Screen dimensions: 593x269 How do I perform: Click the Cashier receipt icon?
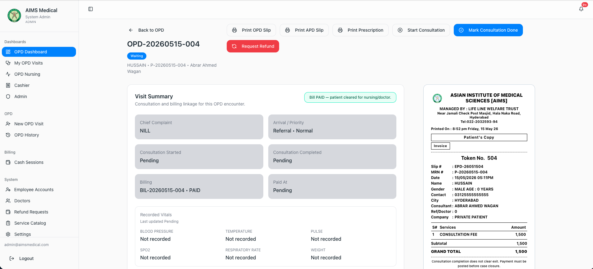pos(8,85)
